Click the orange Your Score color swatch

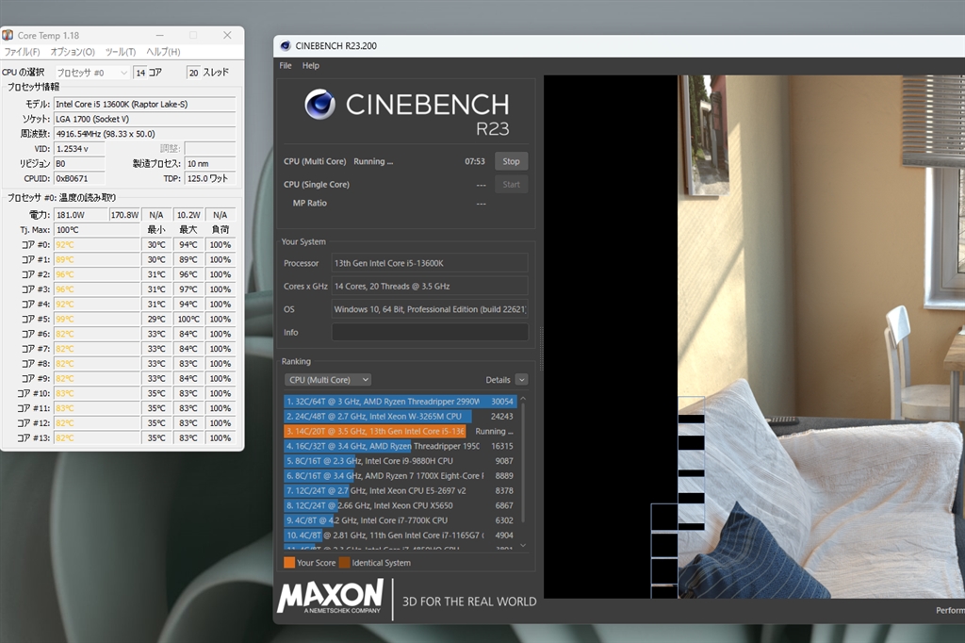coord(289,562)
